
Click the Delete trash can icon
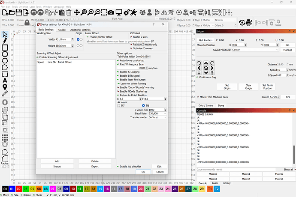pyautogui.click(x=69, y=12)
